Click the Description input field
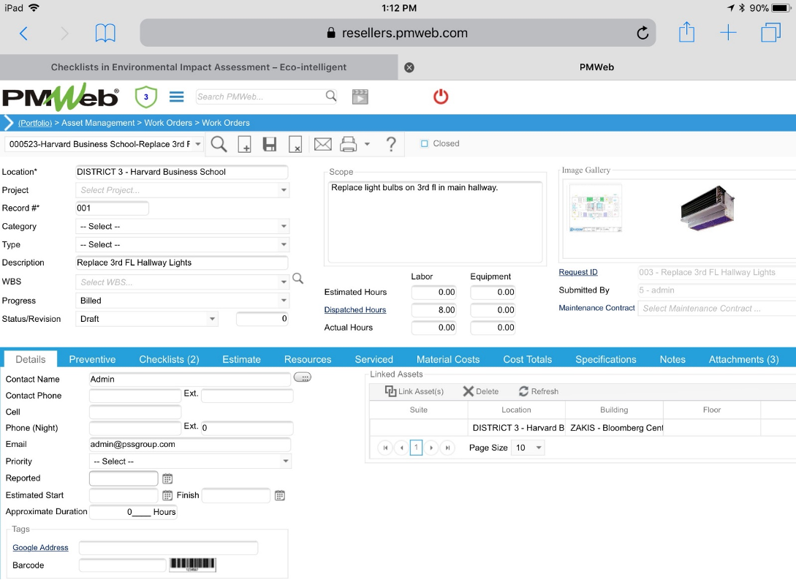 click(182, 263)
